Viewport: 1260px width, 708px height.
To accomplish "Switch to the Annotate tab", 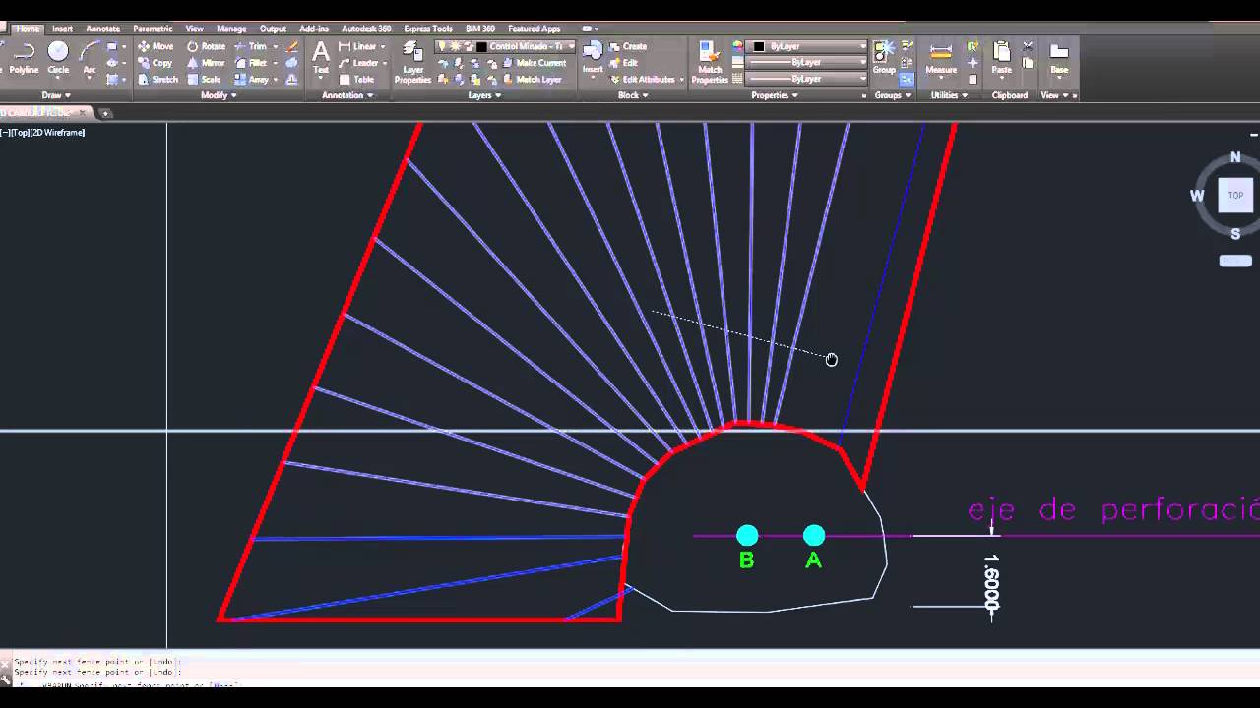I will (103, 29).
